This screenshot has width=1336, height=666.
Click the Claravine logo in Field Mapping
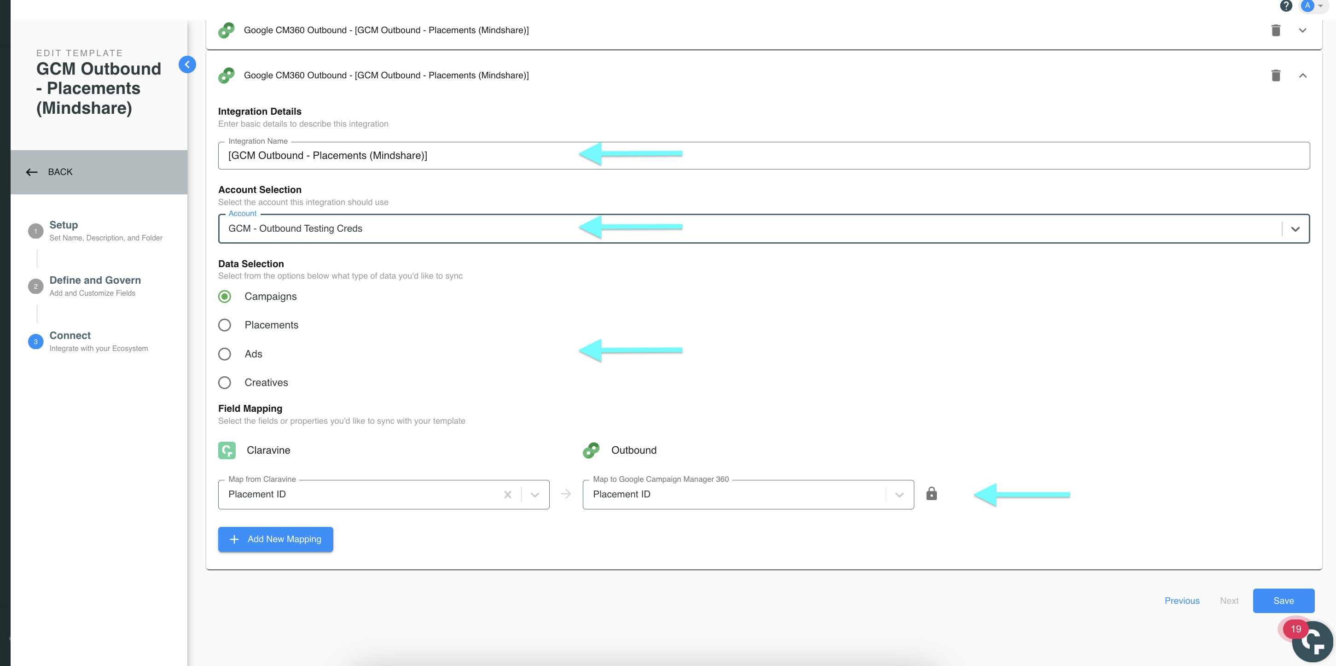[x=226, y=450]
